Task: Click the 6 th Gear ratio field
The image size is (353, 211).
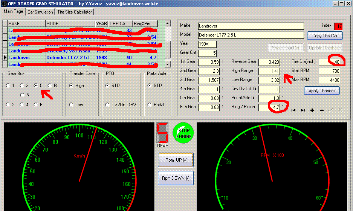Action: pos(209,107)
